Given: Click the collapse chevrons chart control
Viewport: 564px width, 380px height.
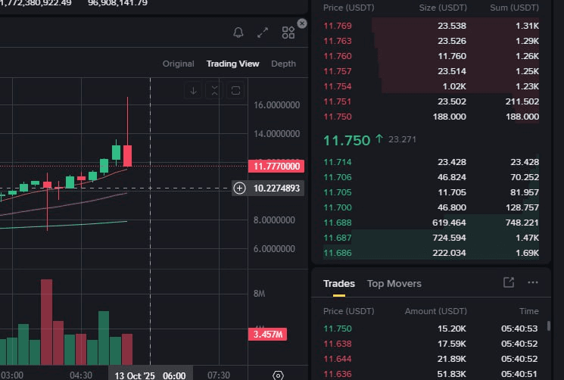Looking at the screenshot, I should [214, 91].
